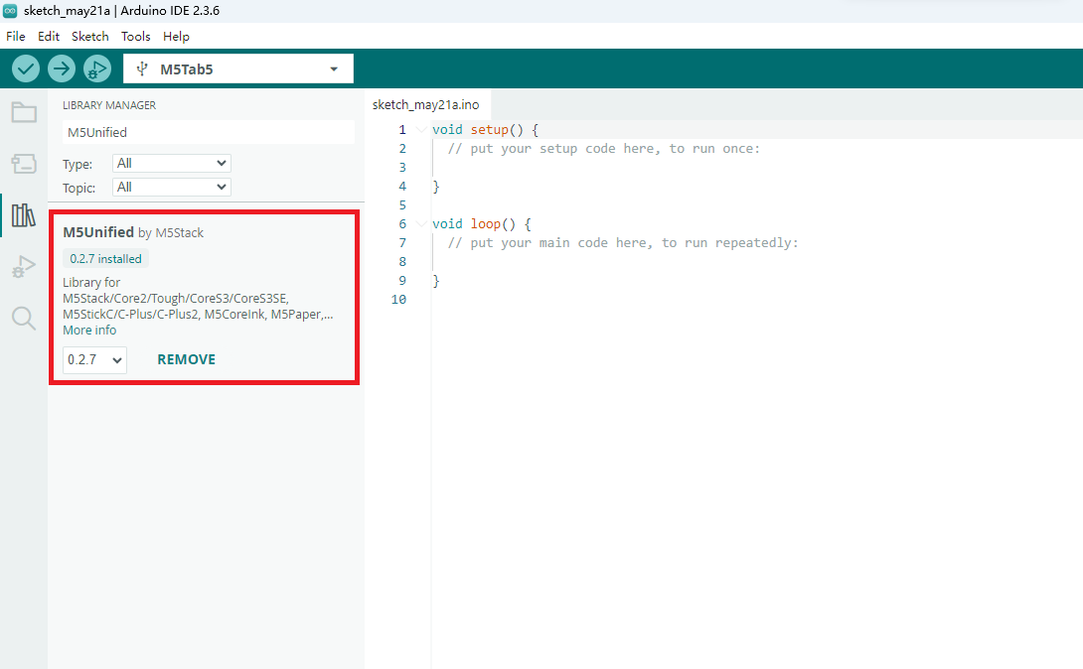Click the 0.2.7 installed badge
1083x669 pixels.
pos(105,259)
